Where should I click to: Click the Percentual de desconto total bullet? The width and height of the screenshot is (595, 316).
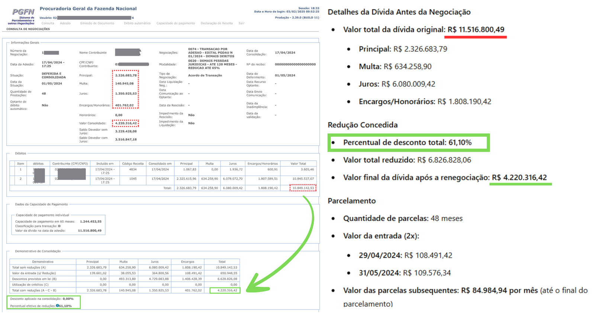point(407,142)
